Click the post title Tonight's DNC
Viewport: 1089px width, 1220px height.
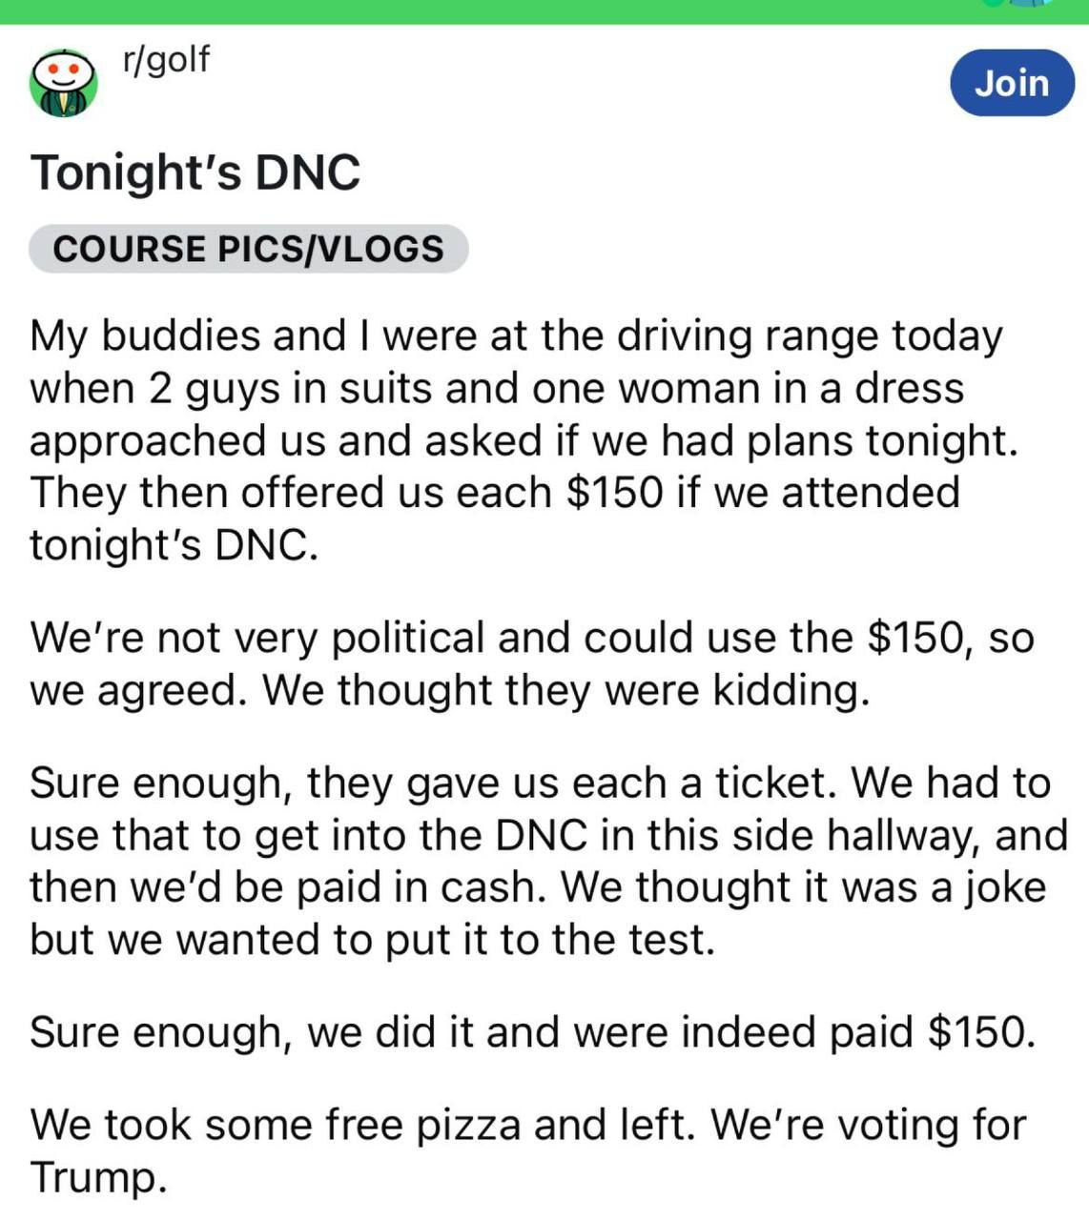pyautogui.click(x=195, y=173)
